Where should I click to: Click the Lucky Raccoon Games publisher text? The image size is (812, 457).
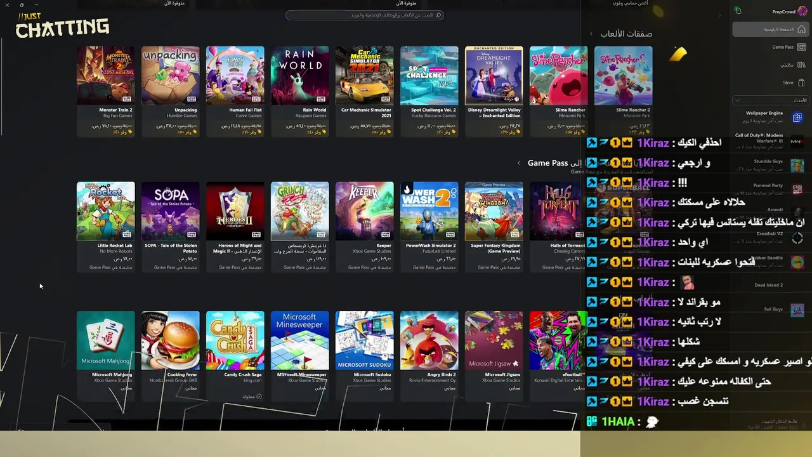click(x=433, y=116)
